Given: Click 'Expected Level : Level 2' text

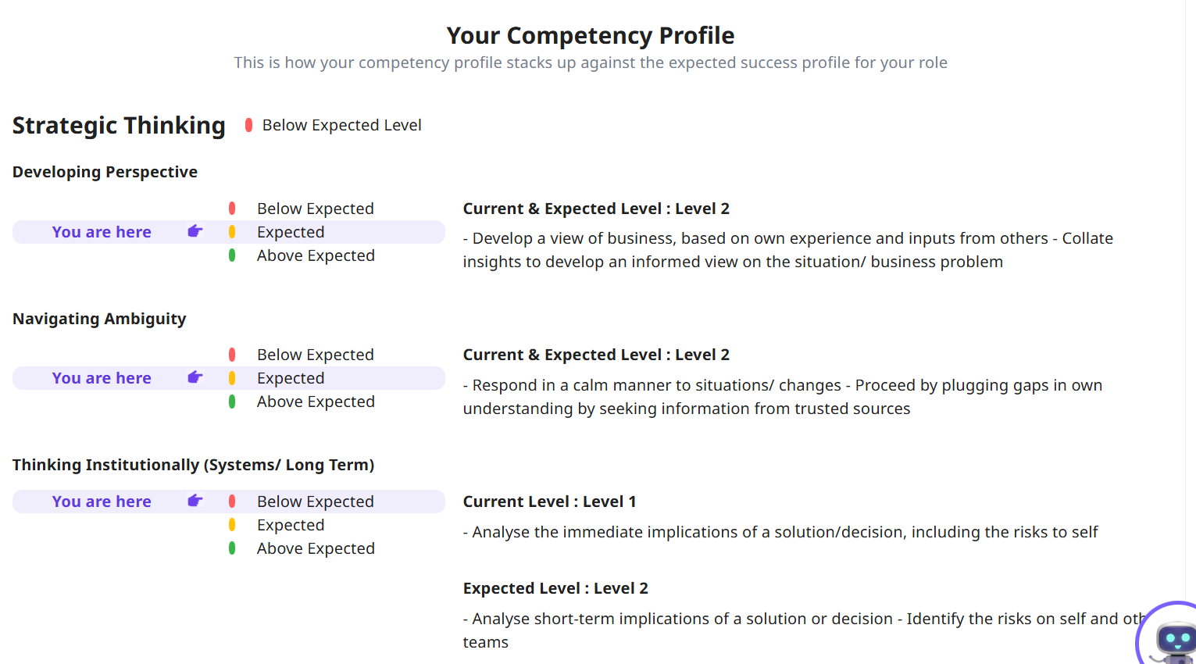Looking at the screenshot, I should point(555,588).
